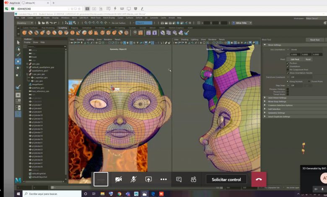The image size is (327, 197).
Task: Click the lightning bolt icon in AnyDesk toolbar
Action: point(115,9)
